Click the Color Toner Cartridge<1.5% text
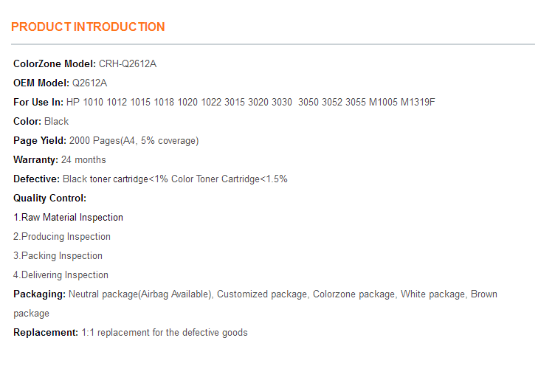This screenshot has height=366, width=555. pyautogui.click(x=230, y=179)
